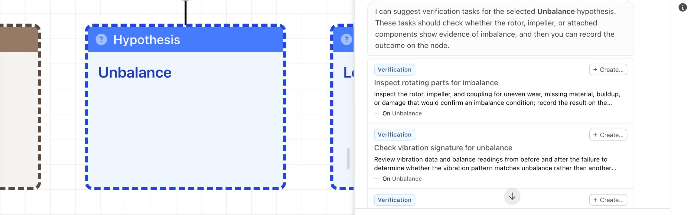This screenshot has width=693, height=215.
Task: Click 'On Unbalance' under Check vibration signature
Action: point(402,179)
